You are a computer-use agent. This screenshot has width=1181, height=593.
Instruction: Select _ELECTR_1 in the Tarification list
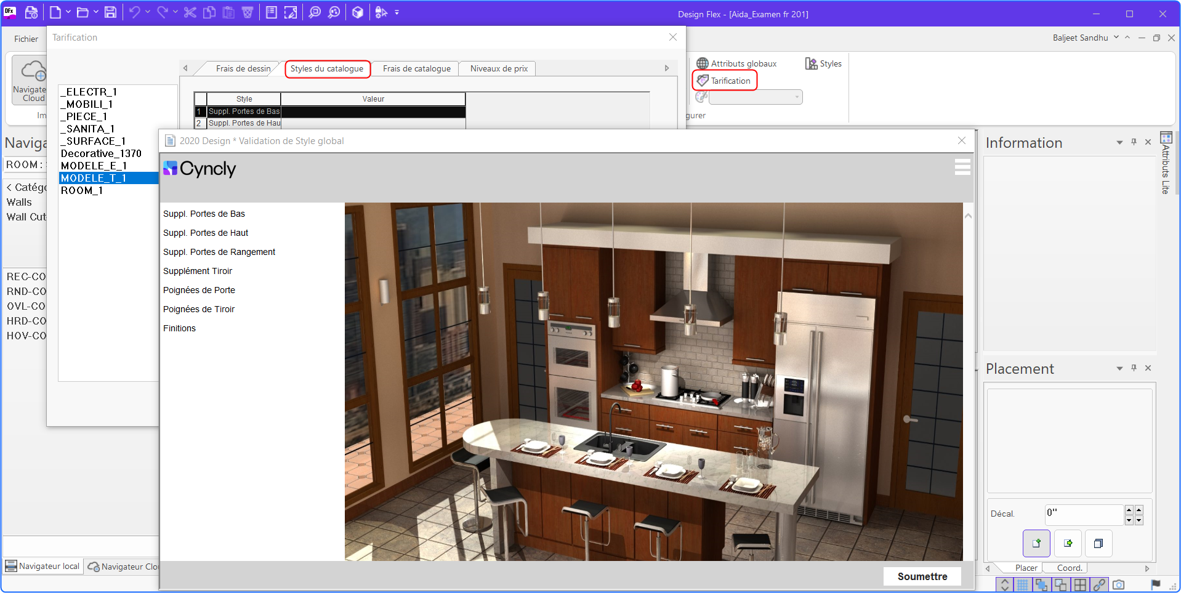(x=89, y=92)
